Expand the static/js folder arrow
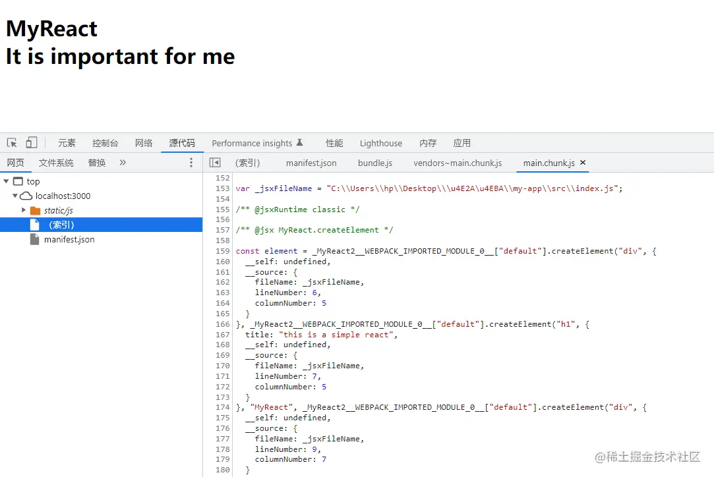 point(24,210)
